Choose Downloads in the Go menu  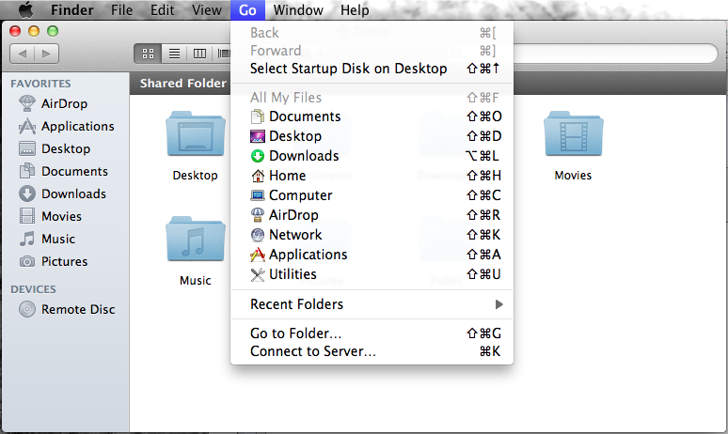click(x=372, y=156)
